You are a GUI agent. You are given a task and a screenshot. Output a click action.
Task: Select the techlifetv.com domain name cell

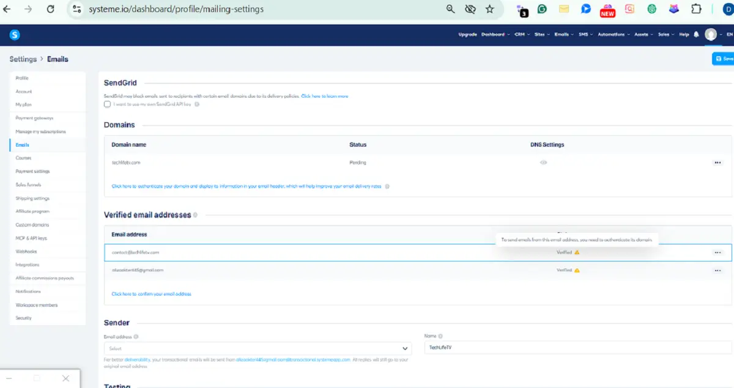126,163
